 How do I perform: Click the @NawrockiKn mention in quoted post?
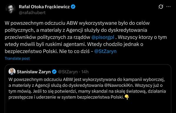(119, 85)
